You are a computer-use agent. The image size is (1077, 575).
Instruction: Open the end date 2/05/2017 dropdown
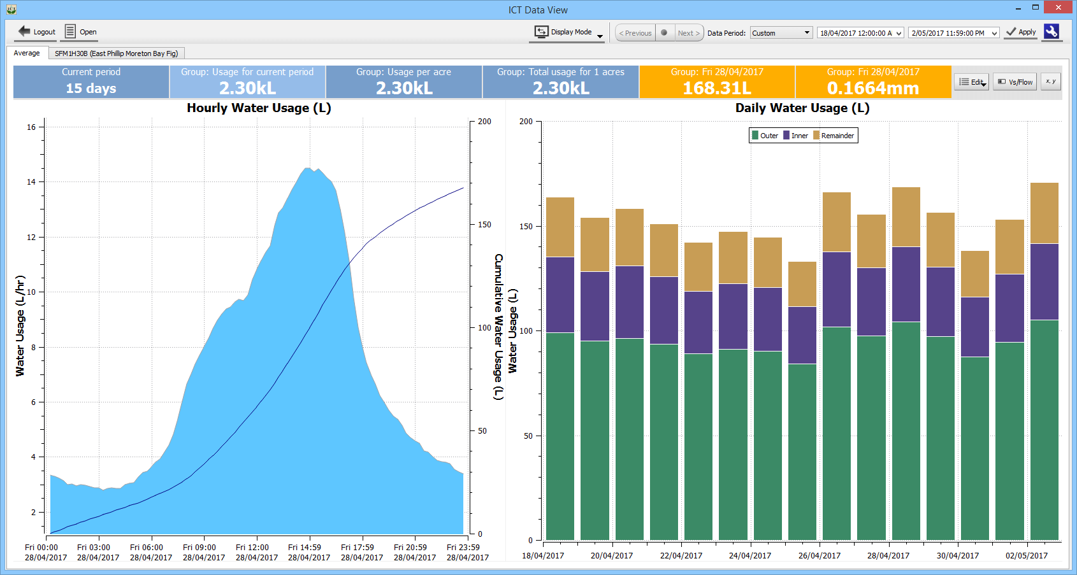point(994,33)
